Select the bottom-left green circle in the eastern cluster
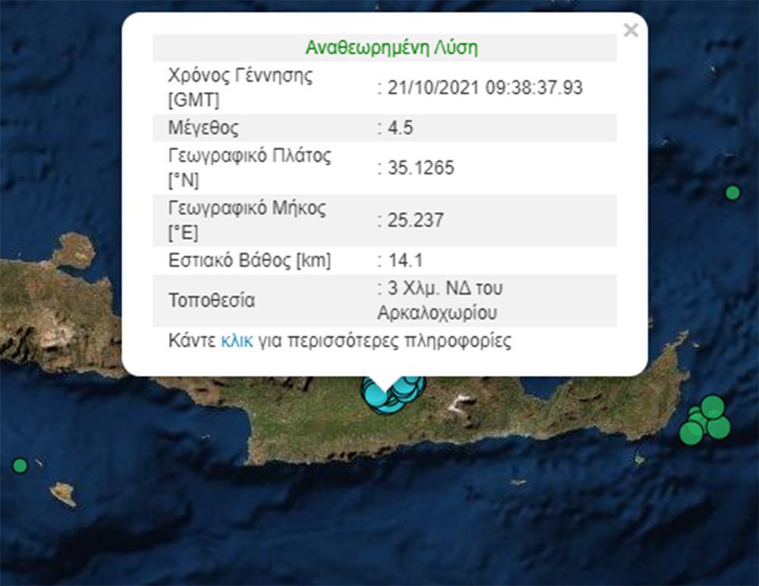The height and width of the screenshot is (586, 759). coord(691,433)
